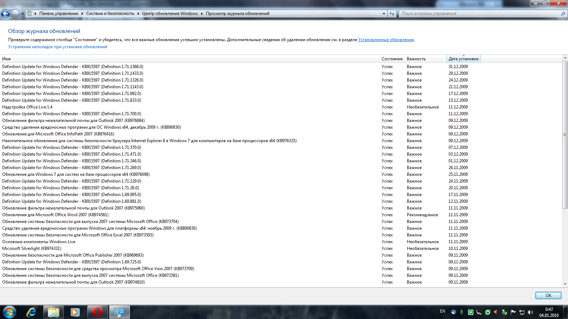Click "Рекомендуемое" importance cell

(422, 215)
